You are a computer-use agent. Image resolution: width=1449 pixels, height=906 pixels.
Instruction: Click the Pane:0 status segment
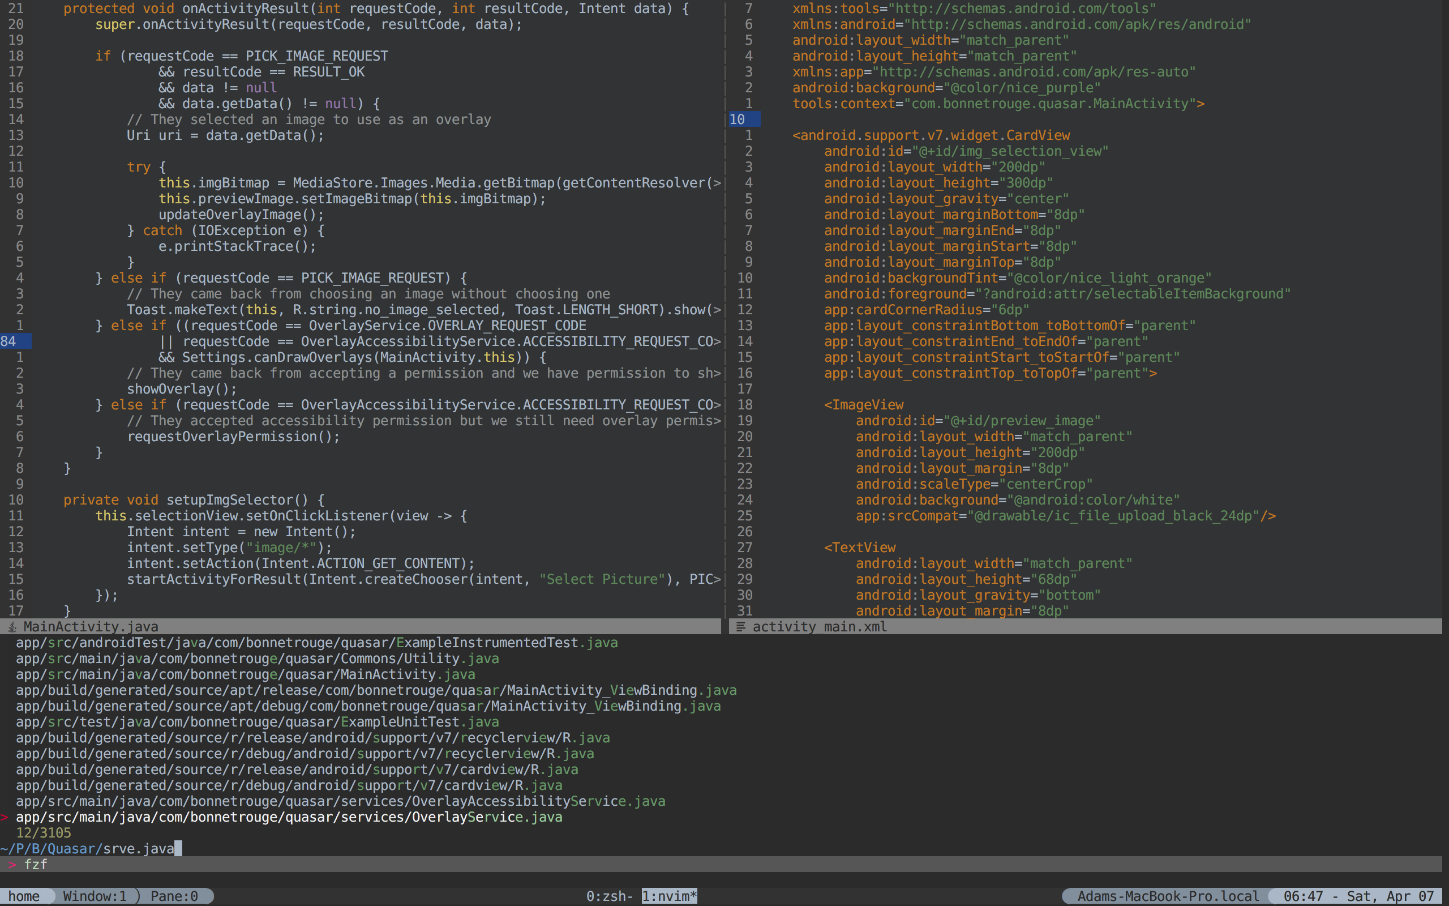(174, 896)
